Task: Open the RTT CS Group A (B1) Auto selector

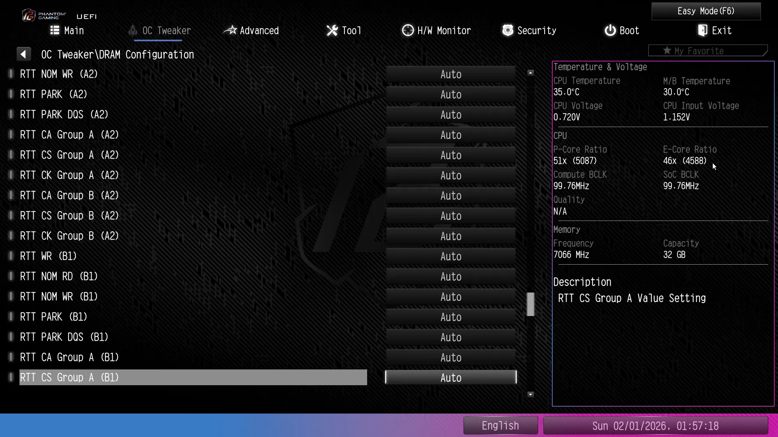Action: click(x=451, y=378)
